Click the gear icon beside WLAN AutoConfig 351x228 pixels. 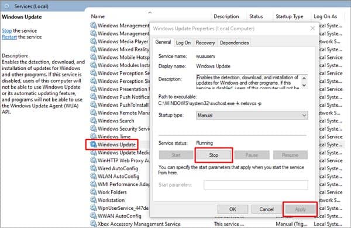[x=94, y=176]
